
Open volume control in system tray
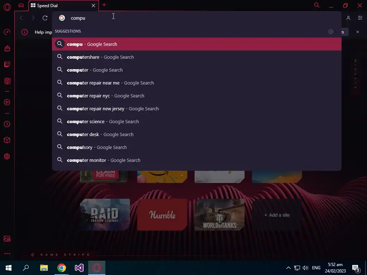pyautogui.click(x=305, y=268)
